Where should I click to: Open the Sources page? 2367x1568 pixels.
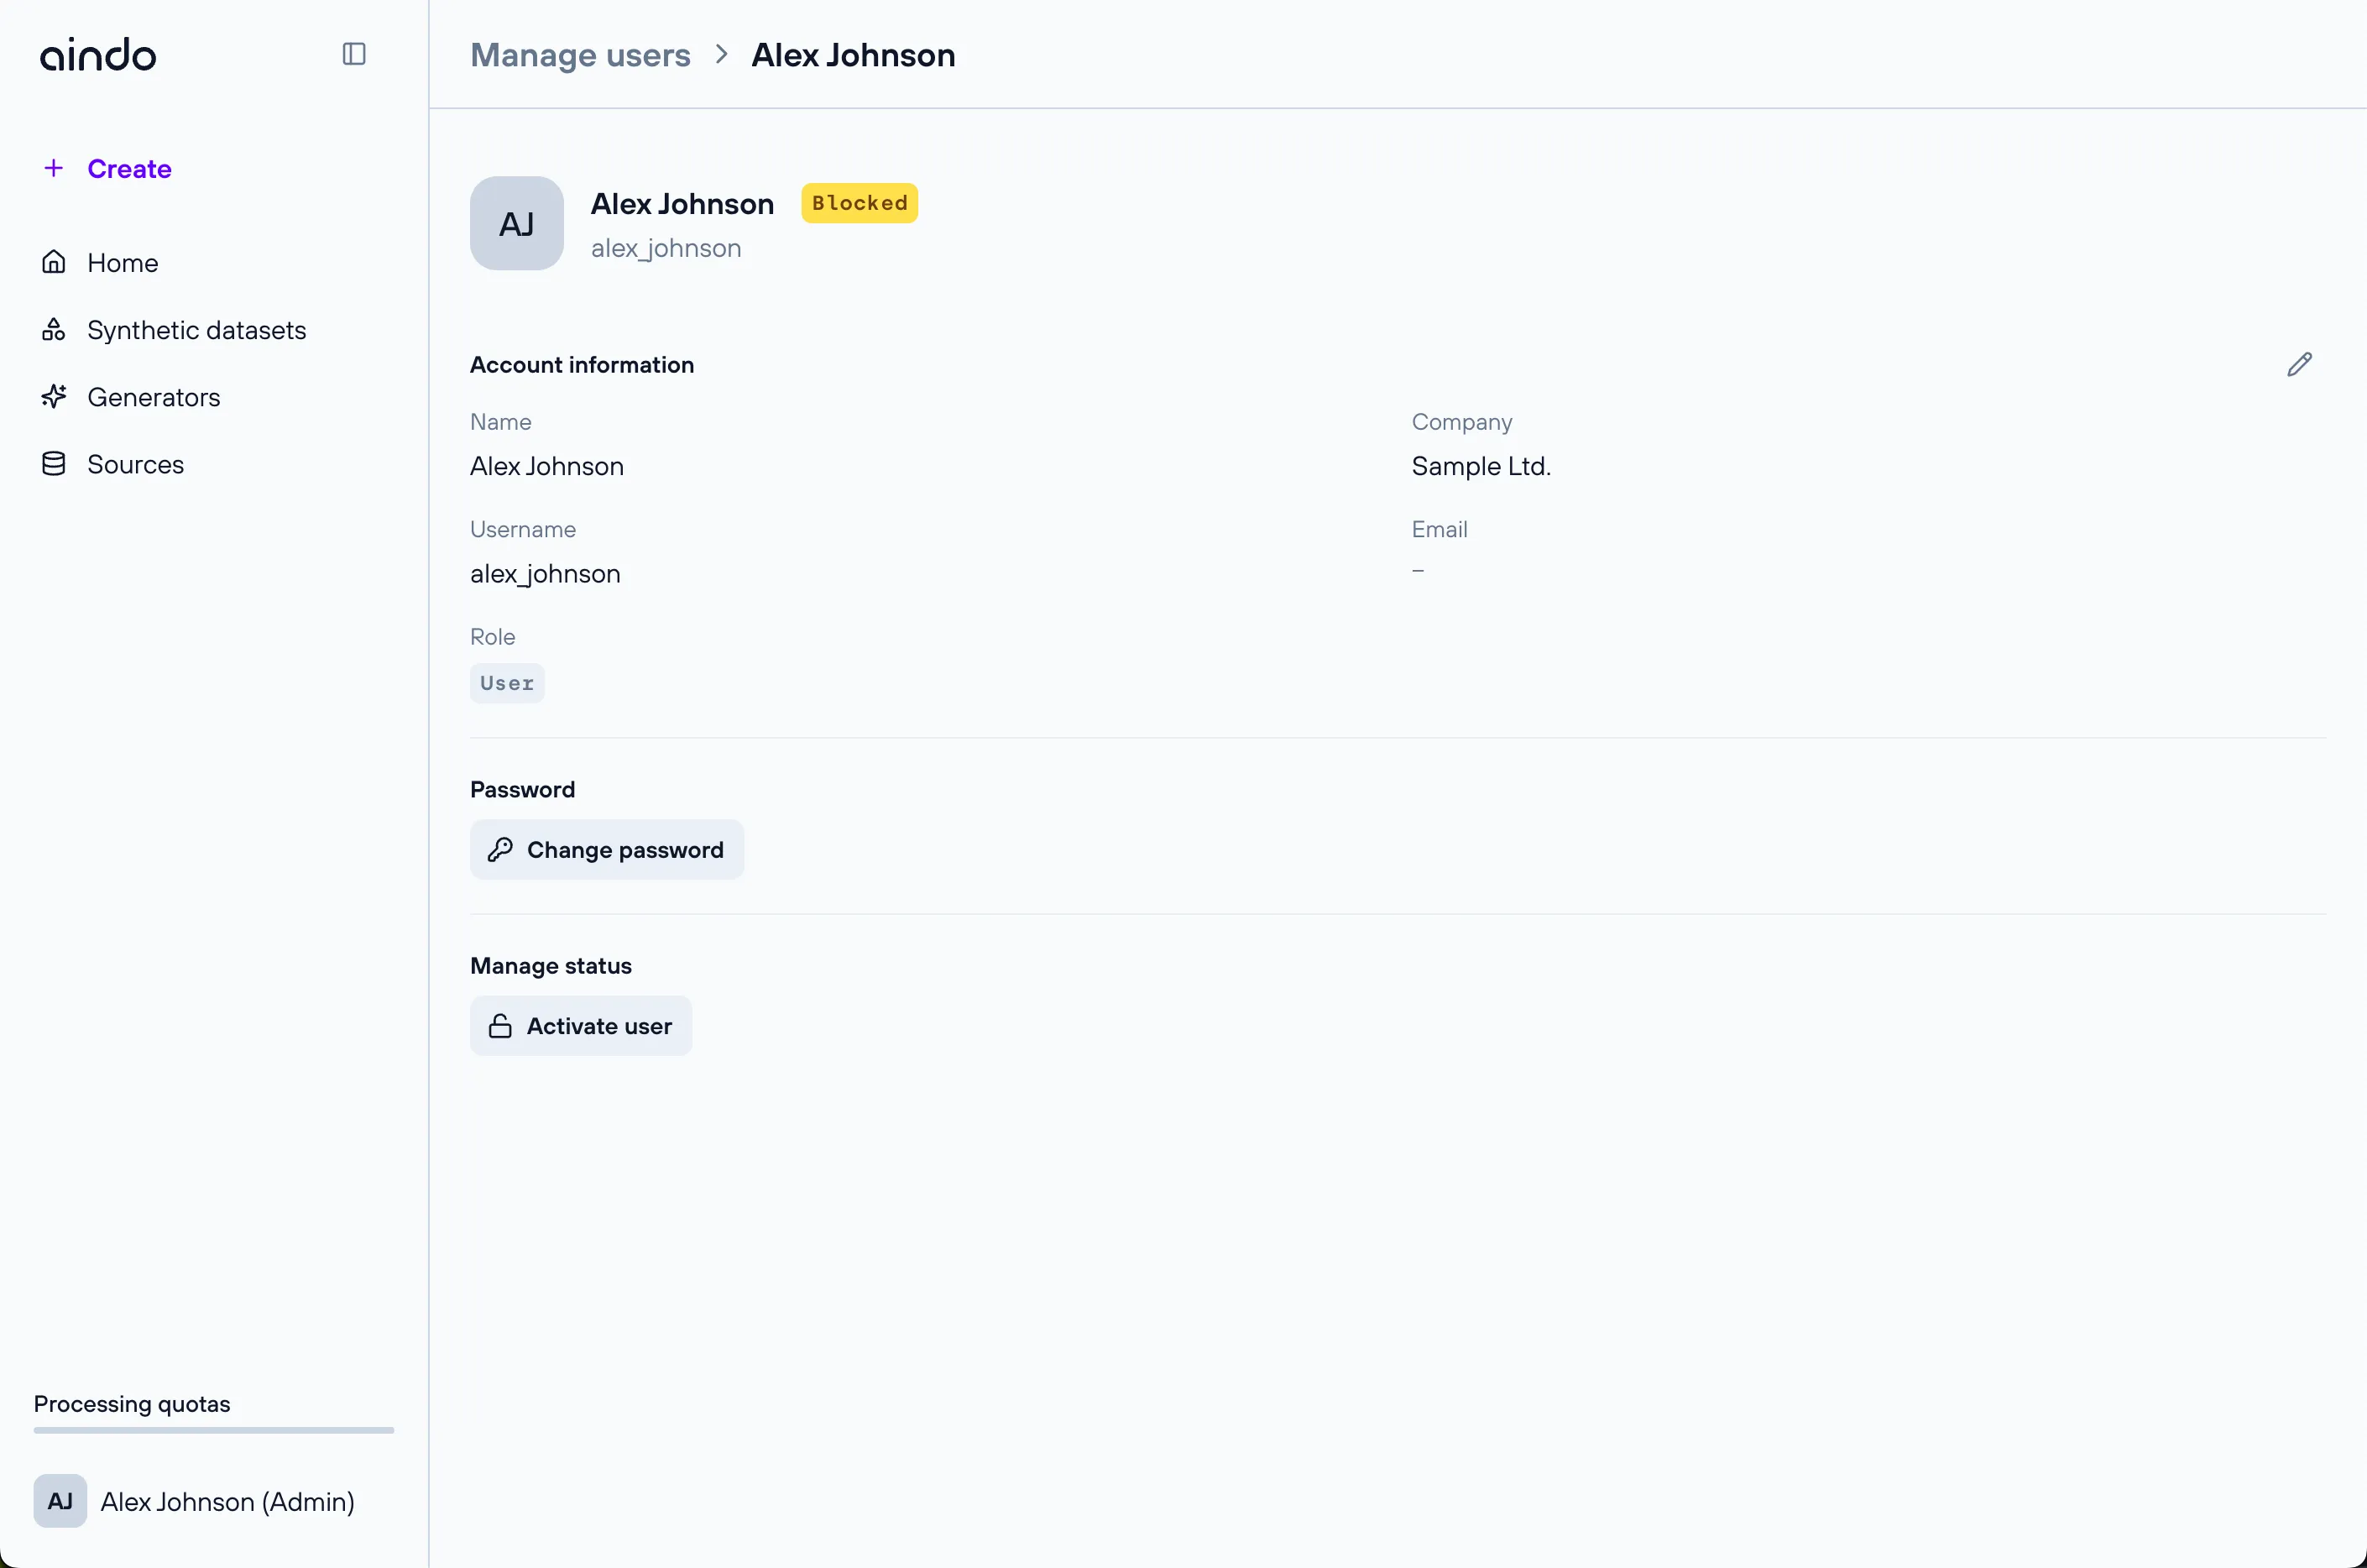pyautogui.click(x=135, y=464)
